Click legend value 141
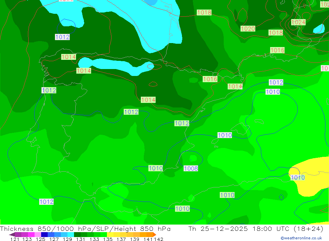This screenshot has height=241, width=329. pyautogui.click(x=148, y=239)
